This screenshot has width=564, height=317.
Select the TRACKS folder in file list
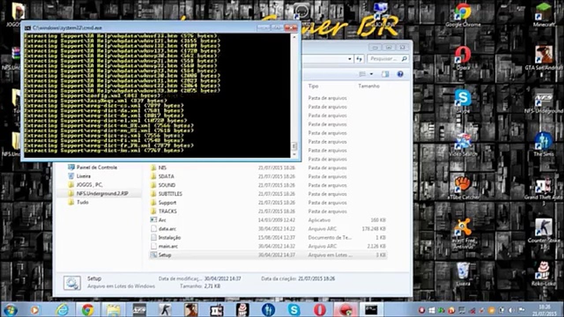[x=268, y=211]
